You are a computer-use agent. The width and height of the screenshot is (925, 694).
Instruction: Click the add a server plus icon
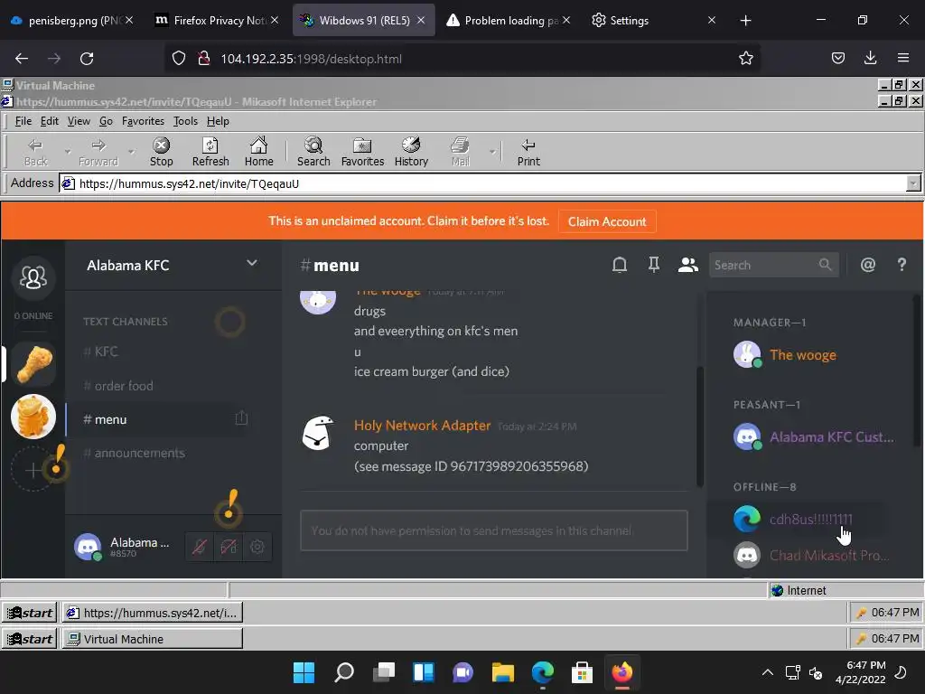33,470
